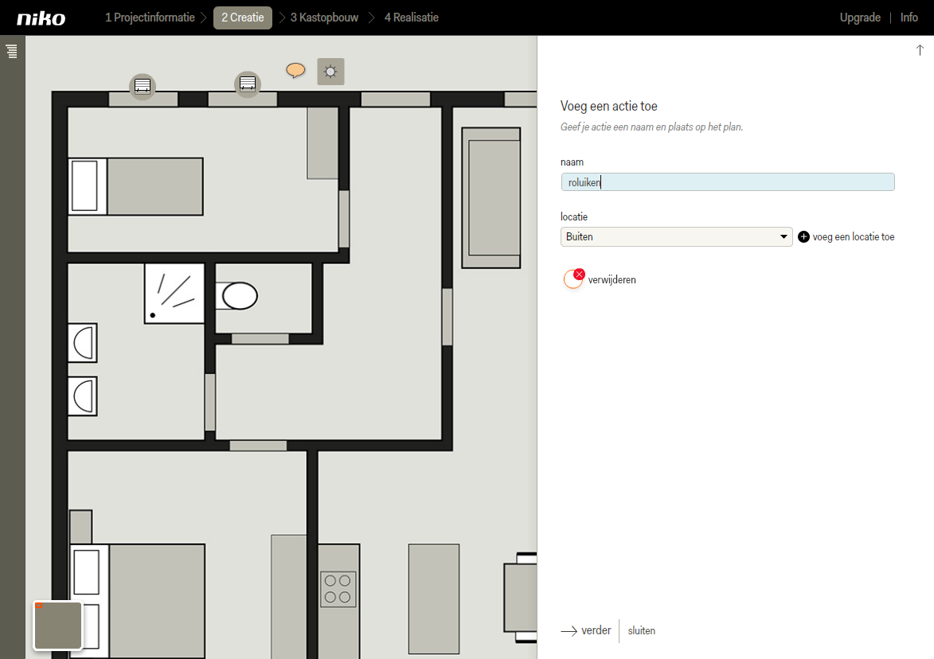The height and width of the screenshot is (659, 934).
Task: Click the hint 'Geef je actie een naam en plaats op het plan.'
Action: tap(651, 127)
